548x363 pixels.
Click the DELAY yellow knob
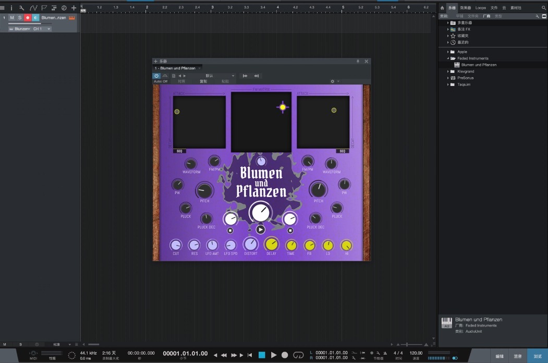click(x=272, y=245)
